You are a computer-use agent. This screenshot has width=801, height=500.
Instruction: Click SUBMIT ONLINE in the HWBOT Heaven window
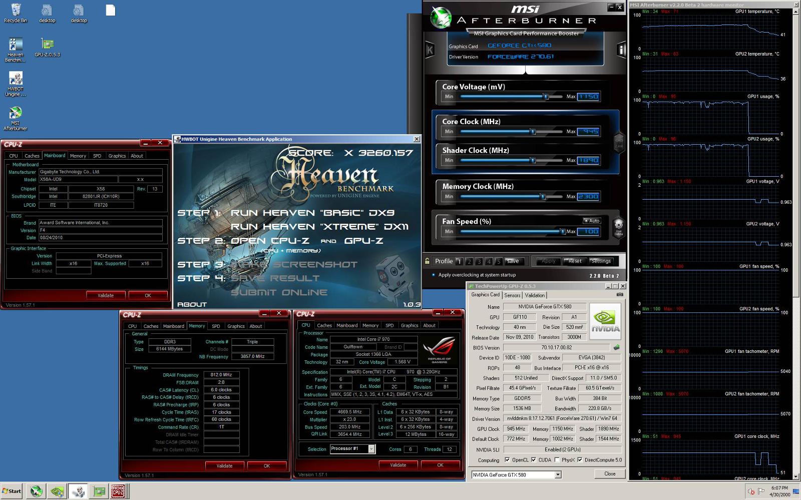tap(279, 292)
